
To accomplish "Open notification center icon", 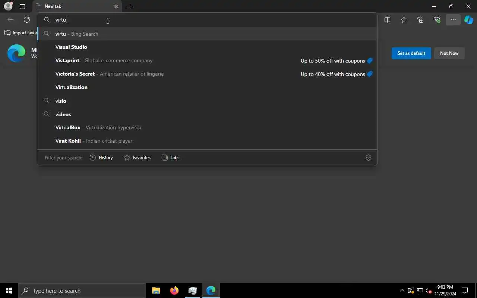I will (x=465, y=291).
